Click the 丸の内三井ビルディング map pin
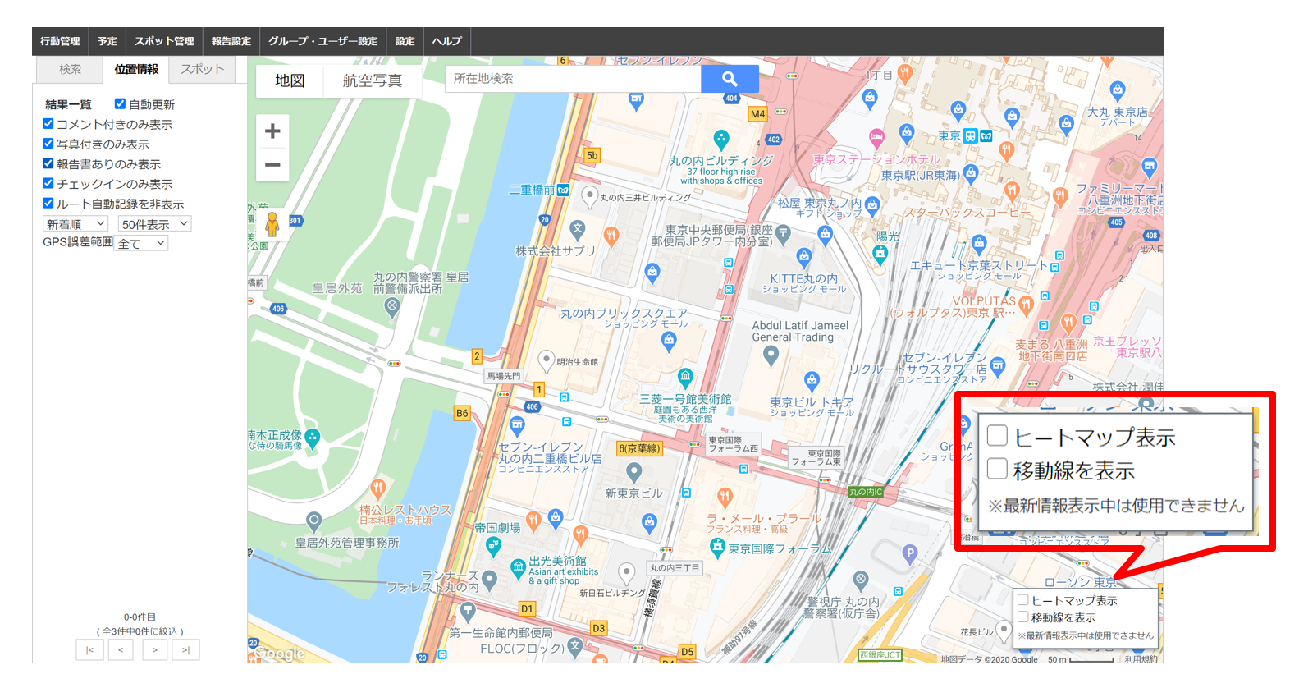1299x688 pixels. coord(589,196)
